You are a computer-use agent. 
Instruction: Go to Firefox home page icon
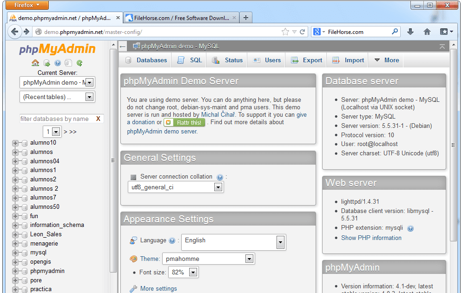427,32
